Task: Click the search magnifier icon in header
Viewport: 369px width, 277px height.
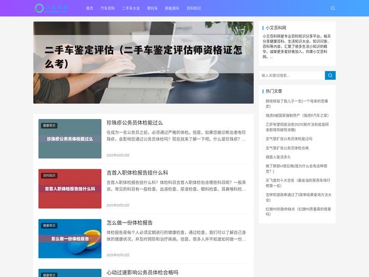Action: 333,8
